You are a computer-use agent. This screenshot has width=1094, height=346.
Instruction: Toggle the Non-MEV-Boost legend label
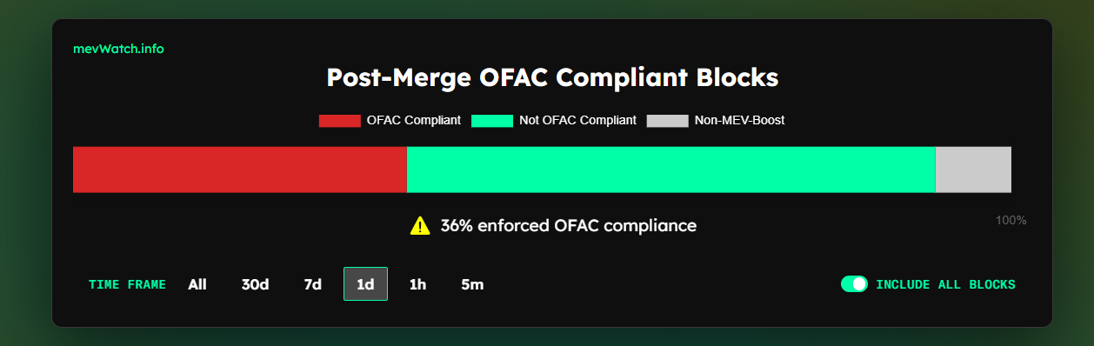pos(739,120)
